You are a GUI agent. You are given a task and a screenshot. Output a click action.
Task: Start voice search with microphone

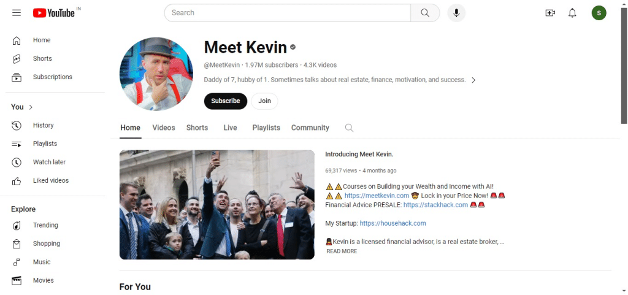456,13
